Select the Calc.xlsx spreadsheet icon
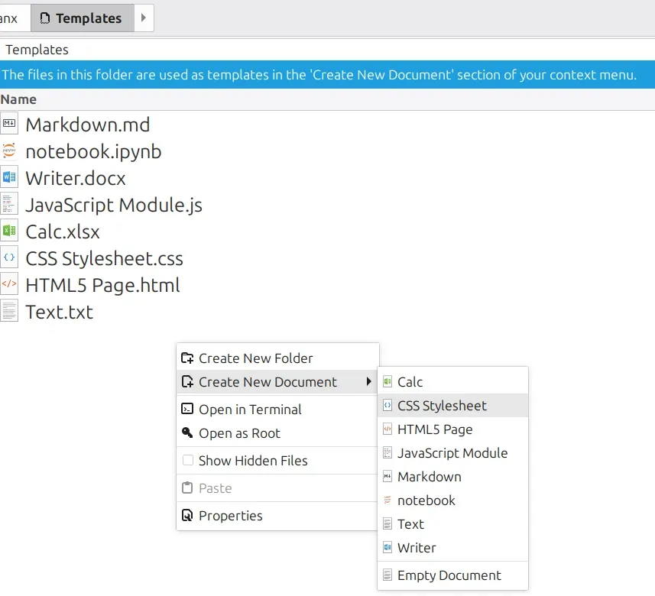This screenshot has width=655, height=596. tap(9, 232)
